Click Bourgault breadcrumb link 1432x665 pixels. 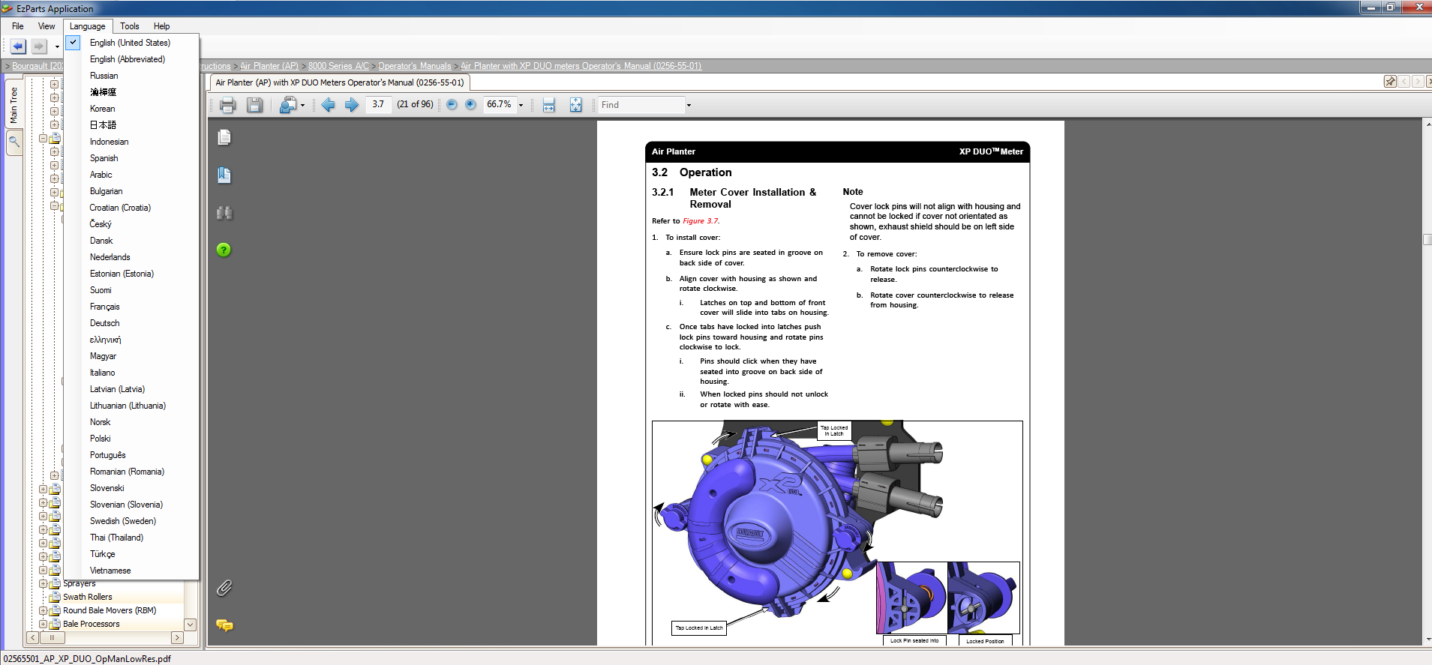(38, 66)
